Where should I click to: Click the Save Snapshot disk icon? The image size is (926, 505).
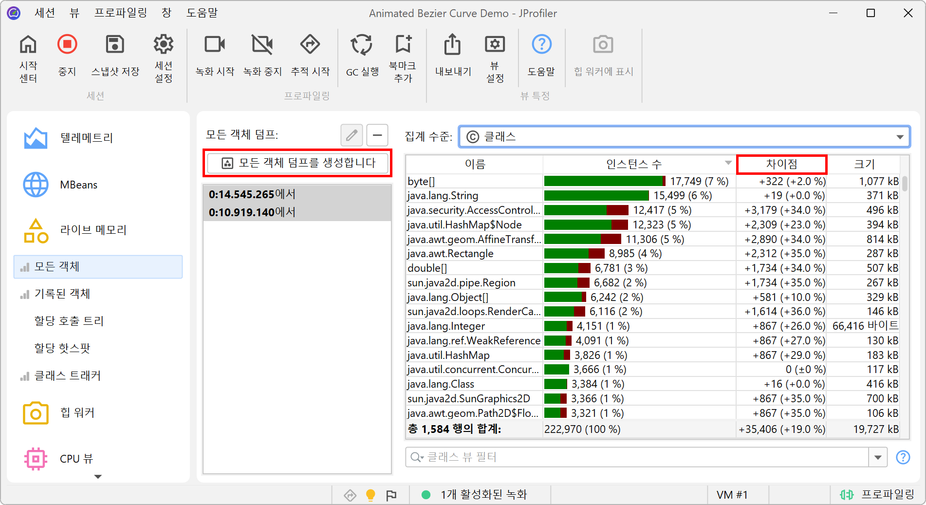click(x=115, y=45)
